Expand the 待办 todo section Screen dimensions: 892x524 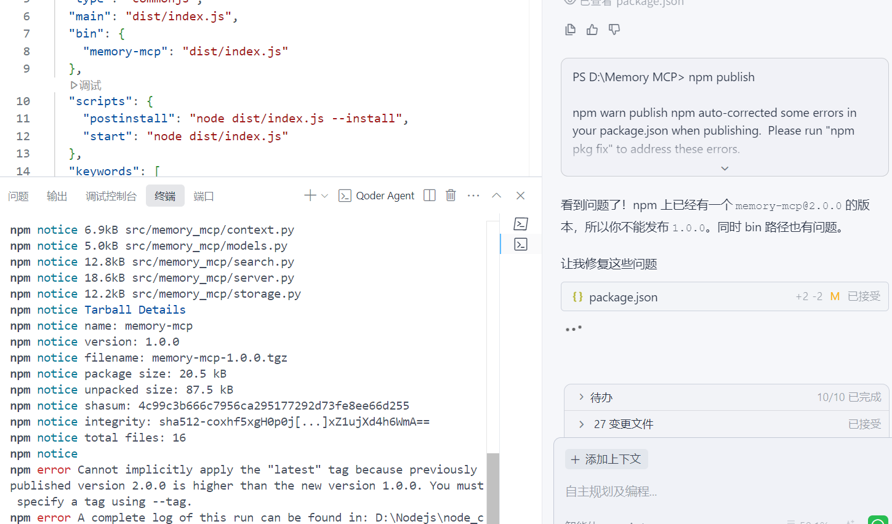tap(581, 397)
